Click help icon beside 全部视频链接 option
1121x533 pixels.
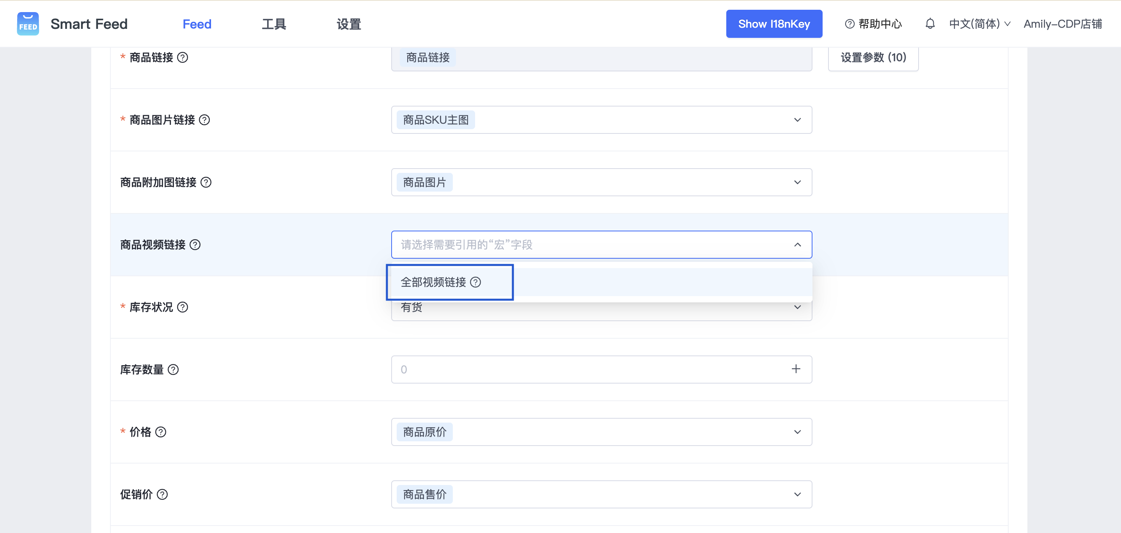pyautogui.click(x=475, y=282)
